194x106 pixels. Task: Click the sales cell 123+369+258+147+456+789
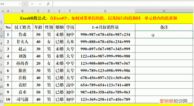pyautogui.click(x=105, y=99)
